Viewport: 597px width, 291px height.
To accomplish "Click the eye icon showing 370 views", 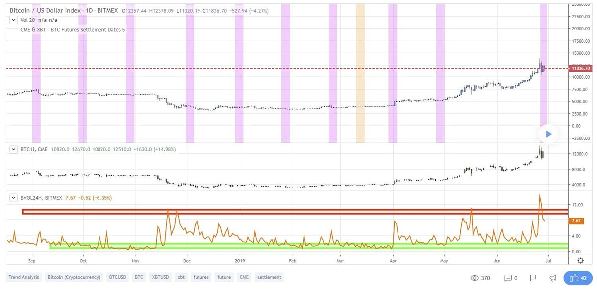I will 474,278.
